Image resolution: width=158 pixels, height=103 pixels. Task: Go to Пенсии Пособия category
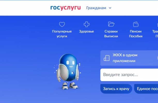136,34
